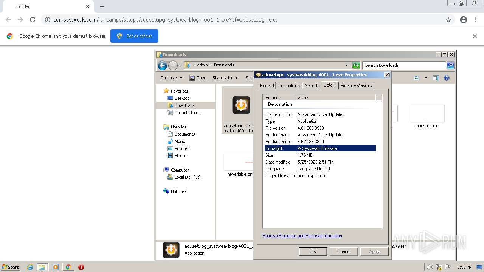Image resolution: width=484 pixels, height=272 pixels.
Task: Click the Chrome address bar URL
Action: [165, 20]
